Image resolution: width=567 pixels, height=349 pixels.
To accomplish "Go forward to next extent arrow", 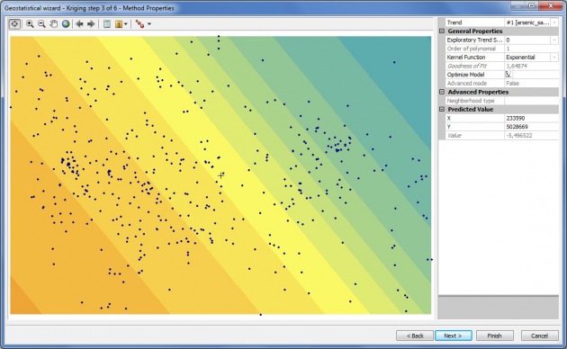I will pyautogui.click(x=91, y=24).
